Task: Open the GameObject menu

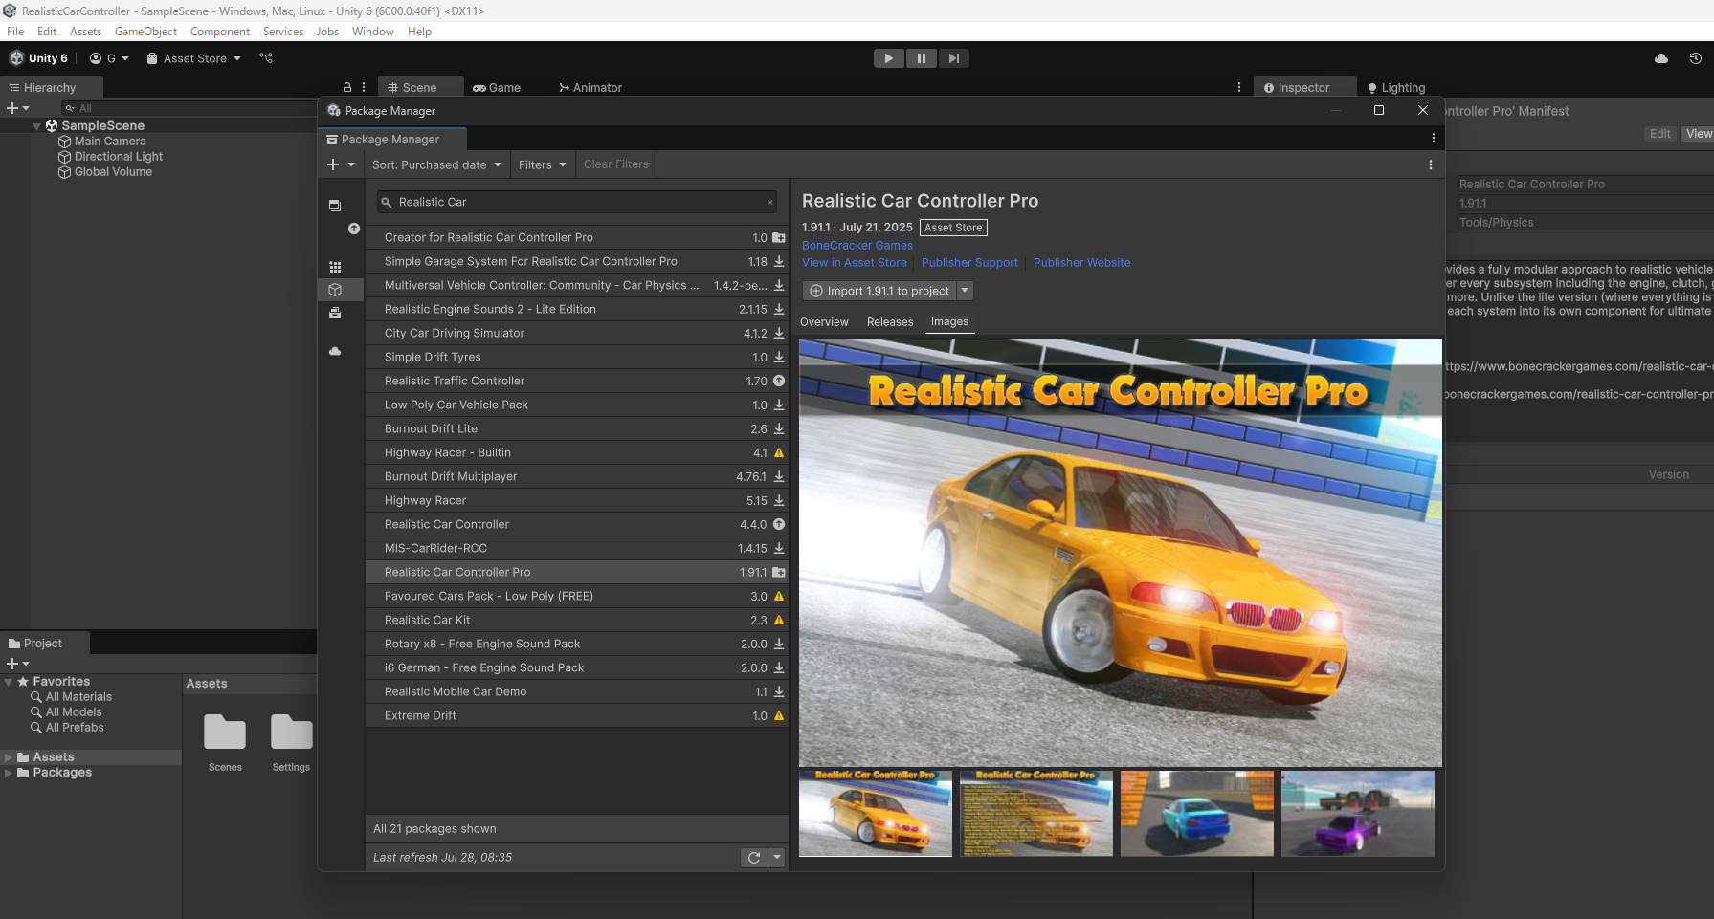Action: (145, 32)
